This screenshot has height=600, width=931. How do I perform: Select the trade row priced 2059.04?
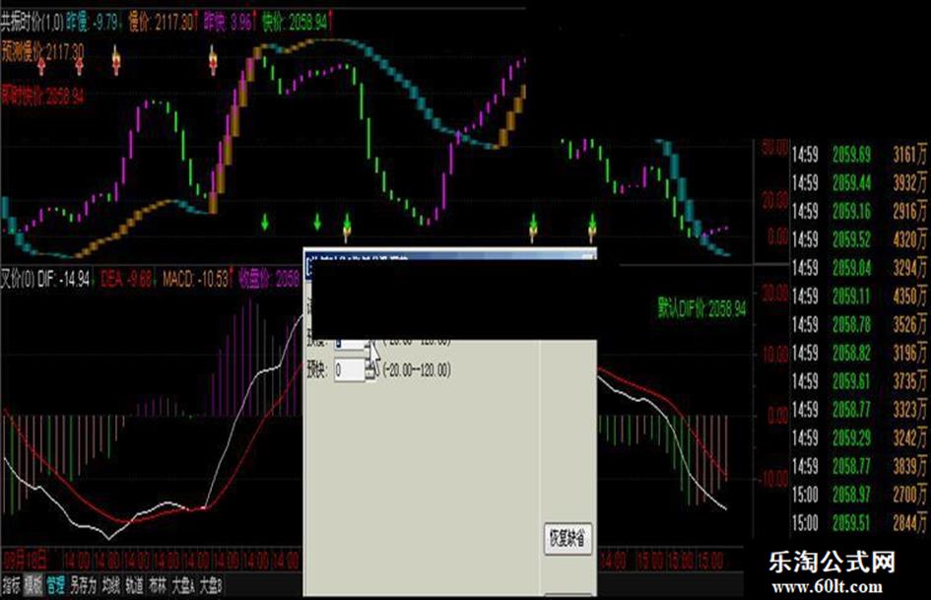coord(859,268)
